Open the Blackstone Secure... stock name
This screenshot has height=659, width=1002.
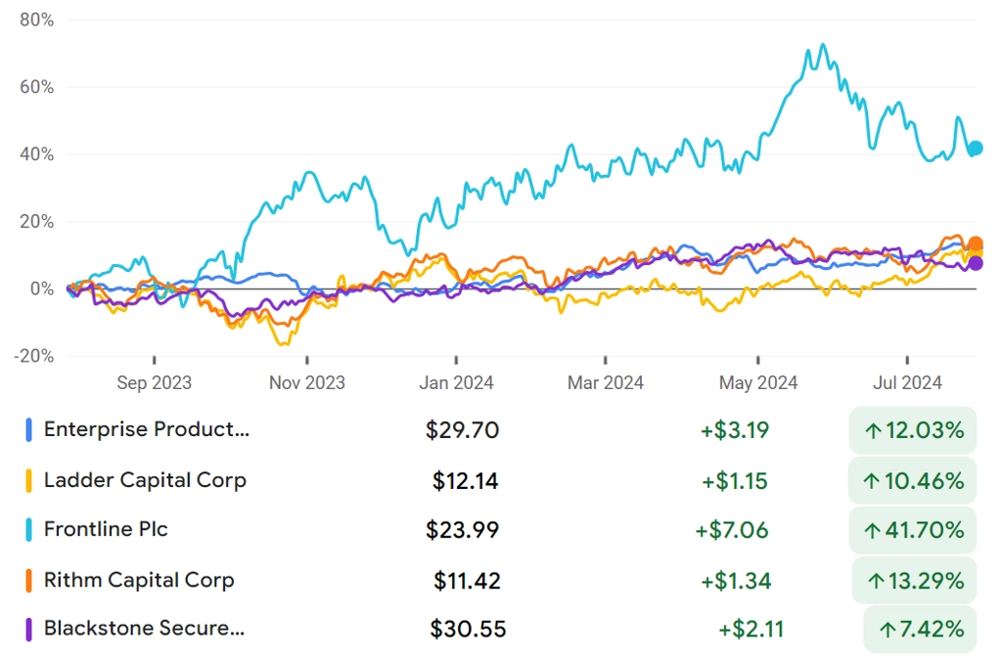[x=144, y=629]
